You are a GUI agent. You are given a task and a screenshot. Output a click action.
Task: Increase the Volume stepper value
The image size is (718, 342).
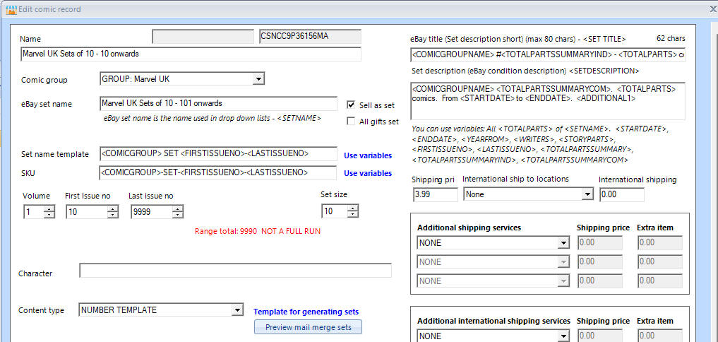pyautogui.click(x=49, y=208)
